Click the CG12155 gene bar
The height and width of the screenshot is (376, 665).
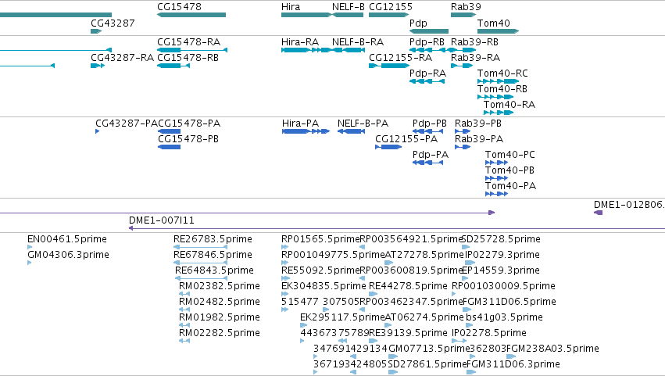point(389,15)
